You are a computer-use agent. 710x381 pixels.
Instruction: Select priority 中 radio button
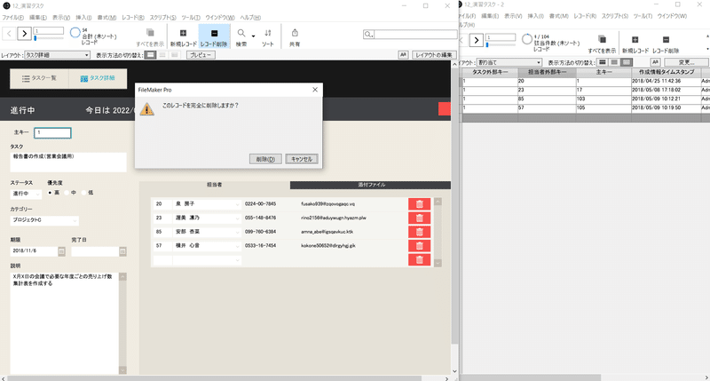(67, 193)
